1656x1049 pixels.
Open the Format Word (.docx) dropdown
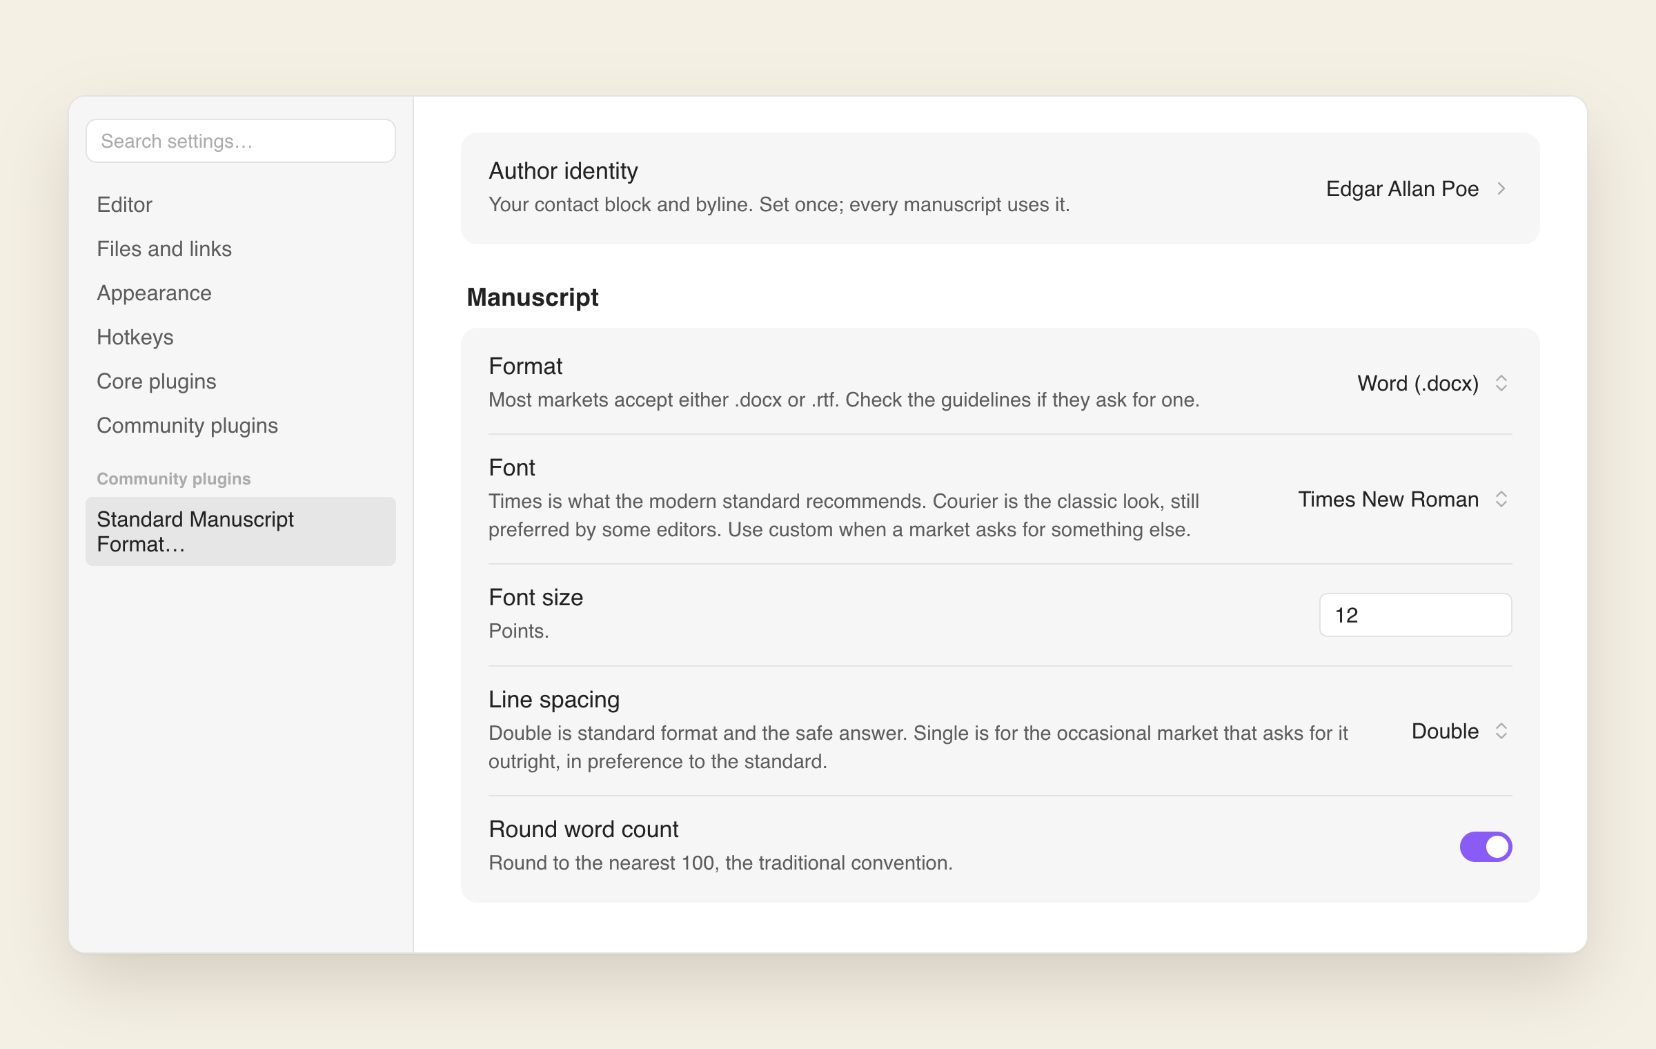click(x=1432, y=383)
